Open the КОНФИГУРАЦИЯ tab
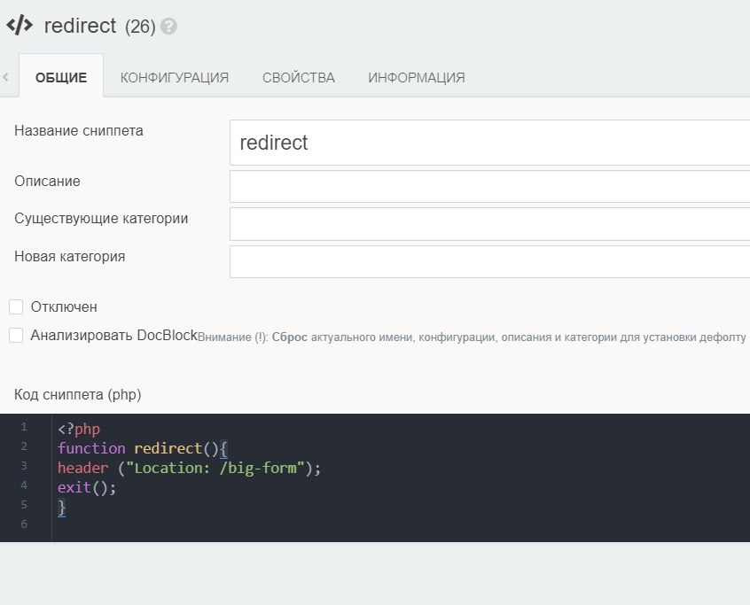 (175, 77)
